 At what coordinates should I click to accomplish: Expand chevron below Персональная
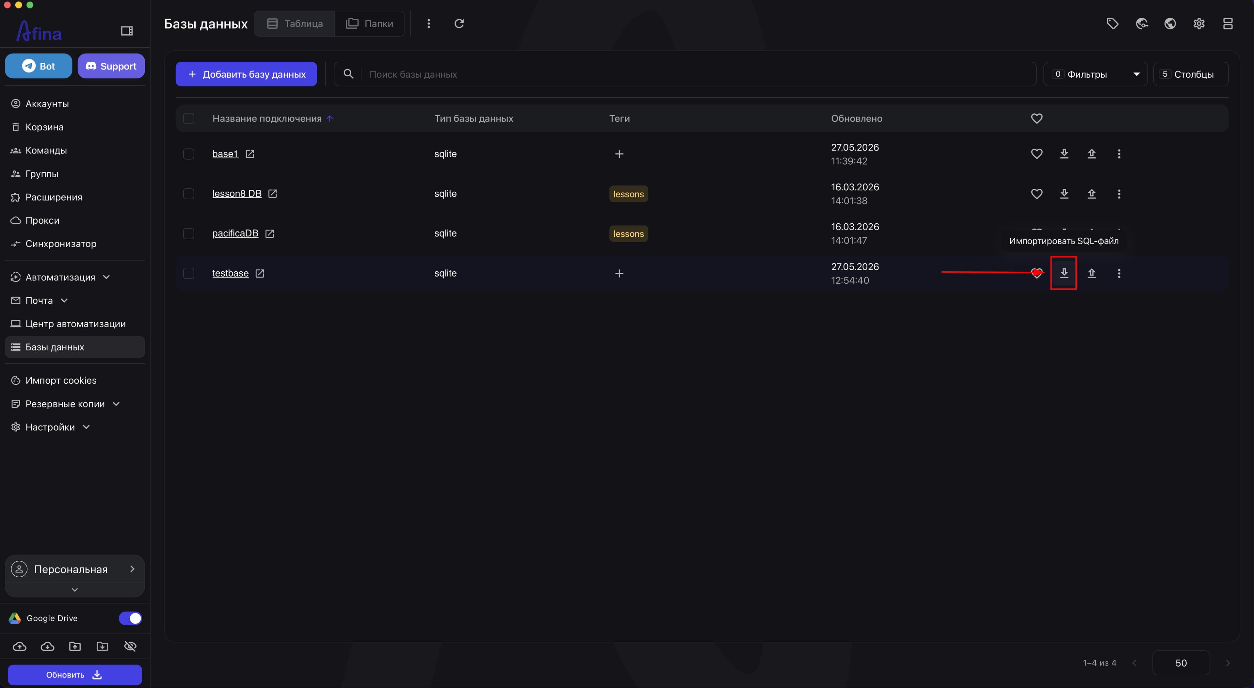[x=74, y=590]
